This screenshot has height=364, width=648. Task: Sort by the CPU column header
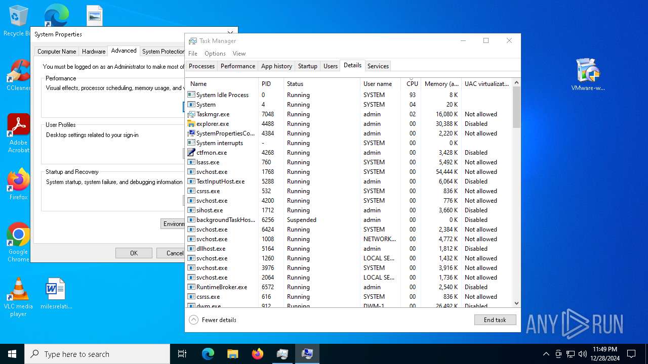[412, 84]
